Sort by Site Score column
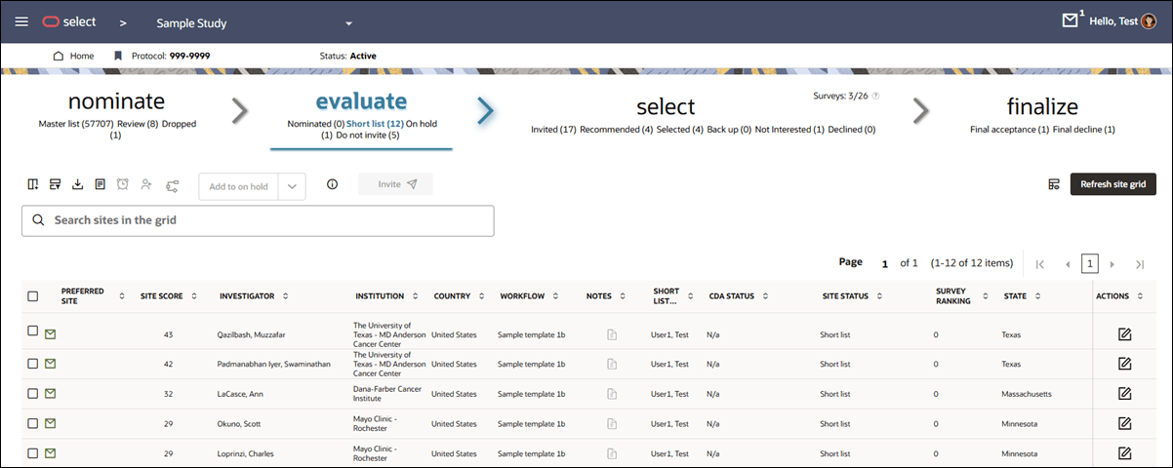This screenshot has width=1173, height=468. [x=194, y=296]
